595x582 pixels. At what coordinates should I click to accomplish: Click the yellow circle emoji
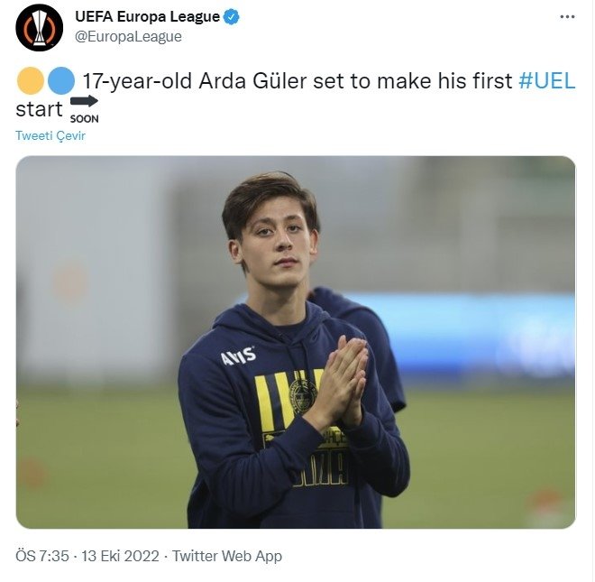(x=31, y=80)
